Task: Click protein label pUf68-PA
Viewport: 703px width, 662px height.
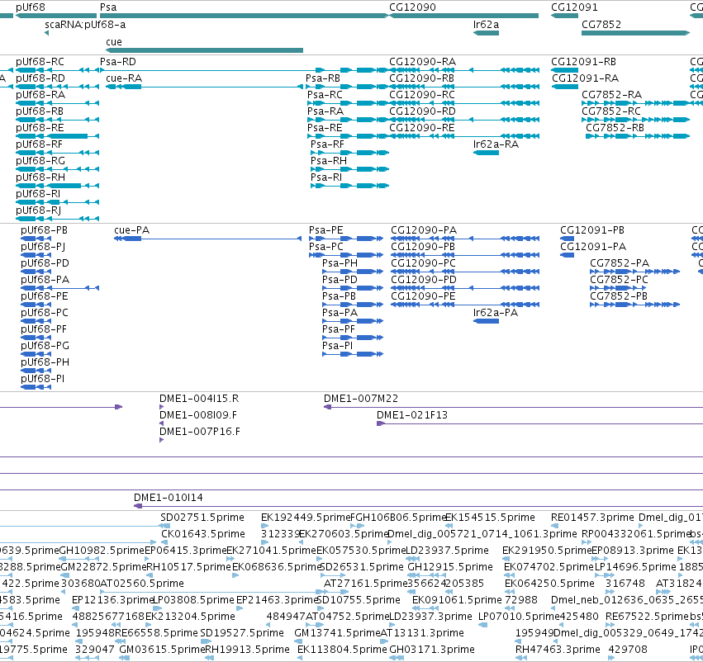Action: click(45, 280)
